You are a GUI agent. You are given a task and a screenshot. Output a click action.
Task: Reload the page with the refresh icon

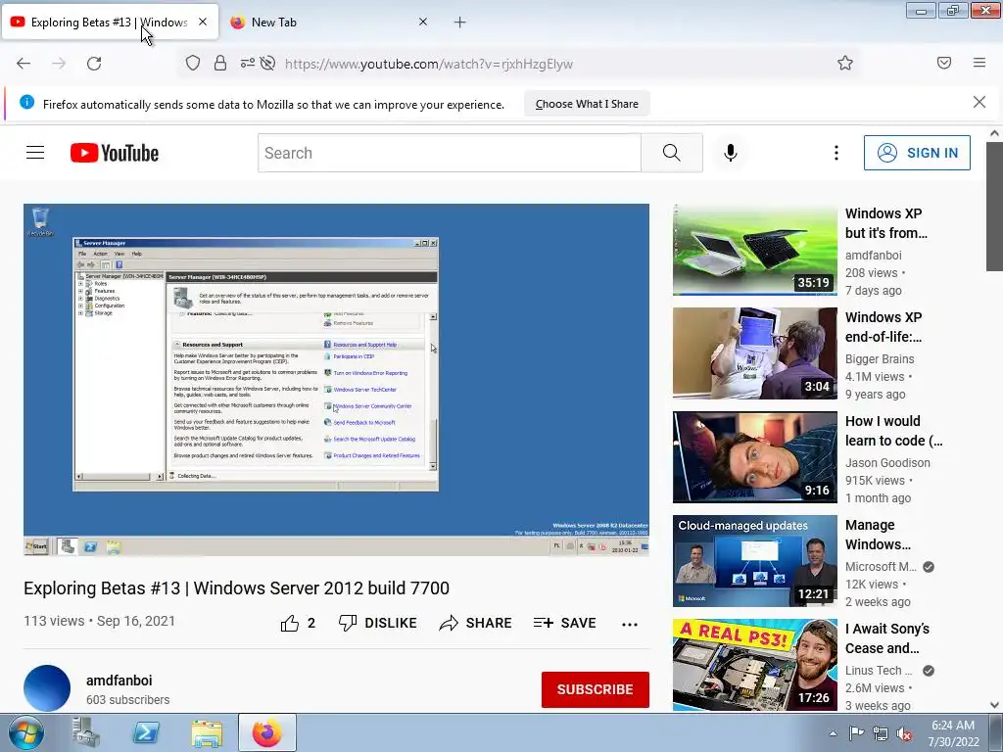[94, 64]
